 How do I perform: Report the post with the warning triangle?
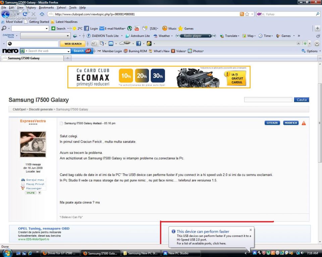304,123
